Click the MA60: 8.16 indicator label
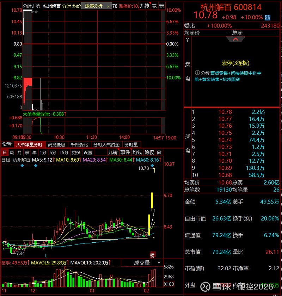Screen dimensions: 282x296 [x=149, y=160]
